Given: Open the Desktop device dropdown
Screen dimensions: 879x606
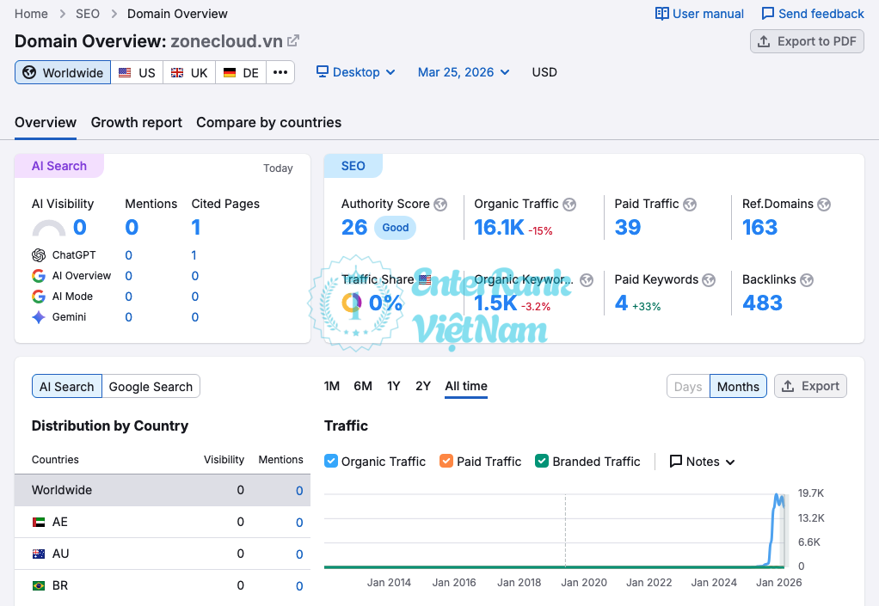Looking at the screenshot, I should (355, 72).
